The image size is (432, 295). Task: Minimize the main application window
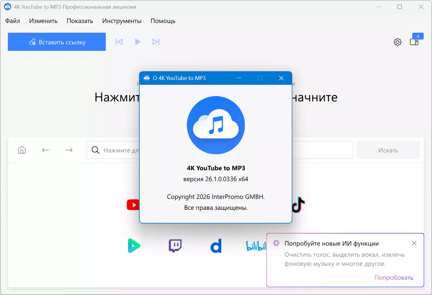point(378,7)
